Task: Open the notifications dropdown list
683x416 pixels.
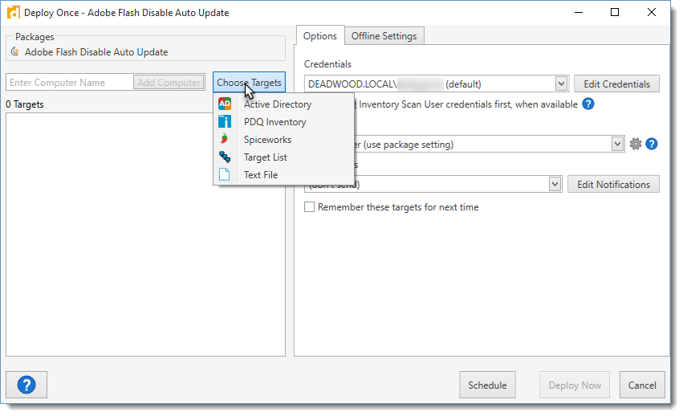Action: coord(555,184)
